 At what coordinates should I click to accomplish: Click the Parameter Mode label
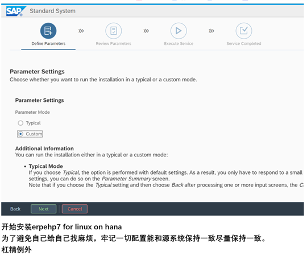point(32,112)
